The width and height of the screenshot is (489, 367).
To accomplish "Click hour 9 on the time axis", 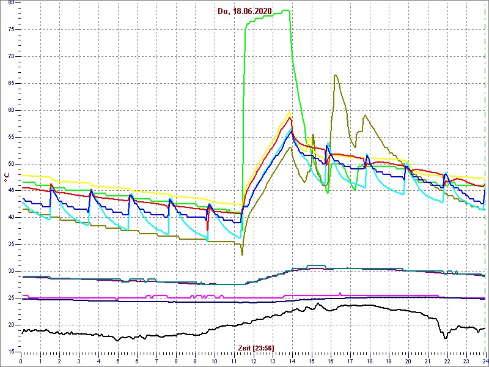I will pos(195,361).
